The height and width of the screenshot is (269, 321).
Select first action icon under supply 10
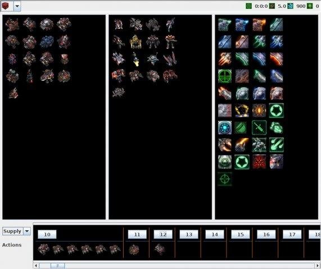click(43, 249)
